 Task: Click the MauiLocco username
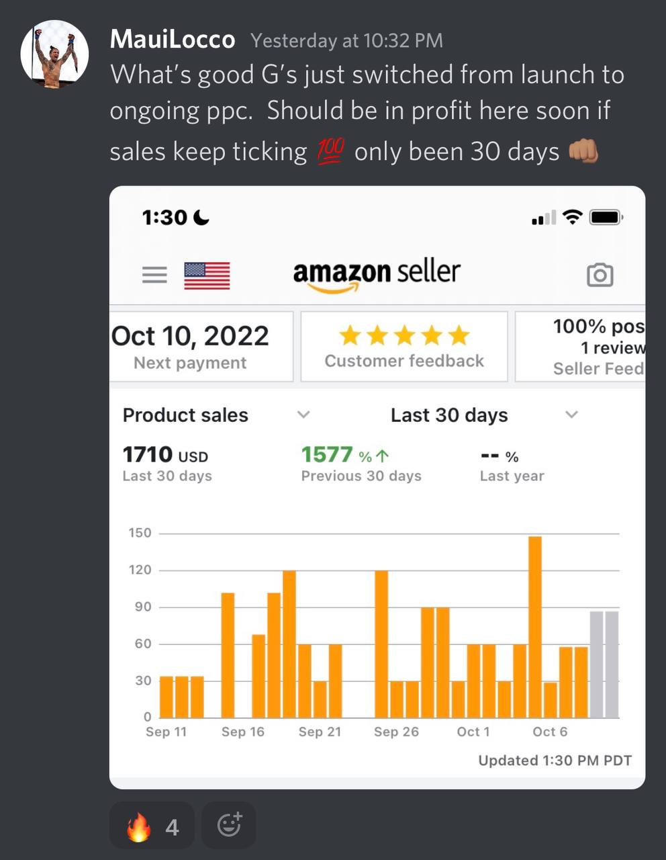[x=173, y=39]
